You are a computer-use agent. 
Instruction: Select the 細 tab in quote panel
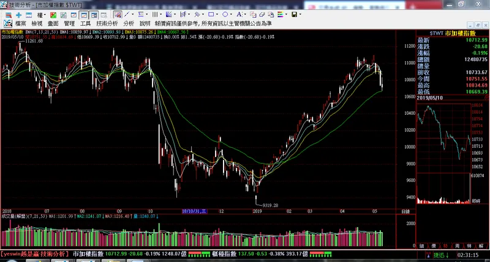[x=421, y=246]
